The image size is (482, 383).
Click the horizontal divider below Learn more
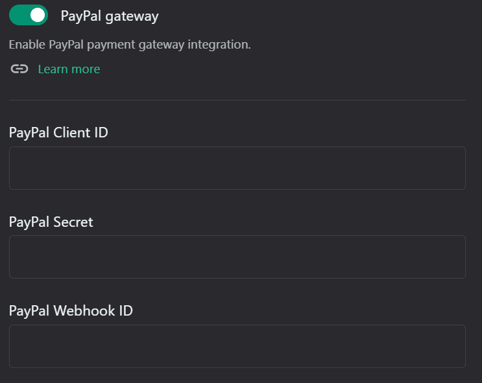tap(237, 100)
